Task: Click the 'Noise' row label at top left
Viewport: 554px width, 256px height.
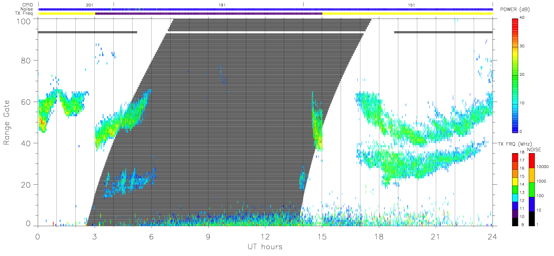Action: coord(27,9)
